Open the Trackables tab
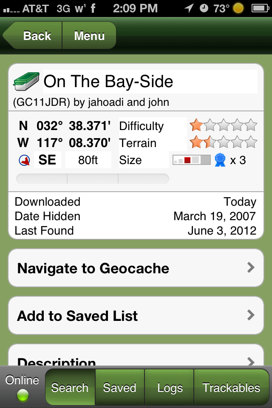The width and height of the screenshot is (272, 408). [231, 388]
